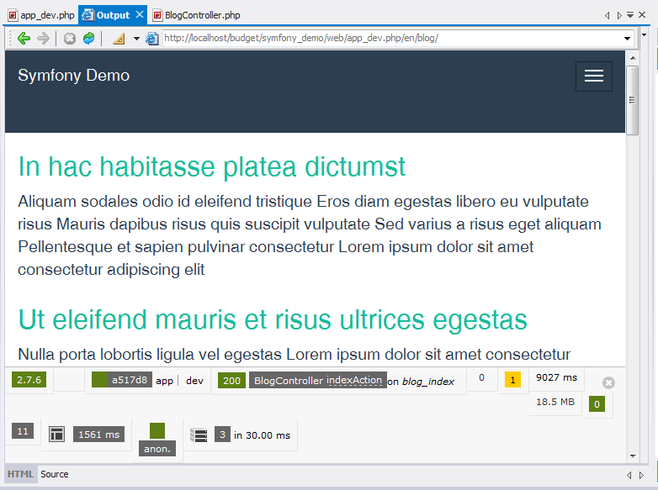
Task: Switch to the BlogController.php tab
Action: point(202,15)
